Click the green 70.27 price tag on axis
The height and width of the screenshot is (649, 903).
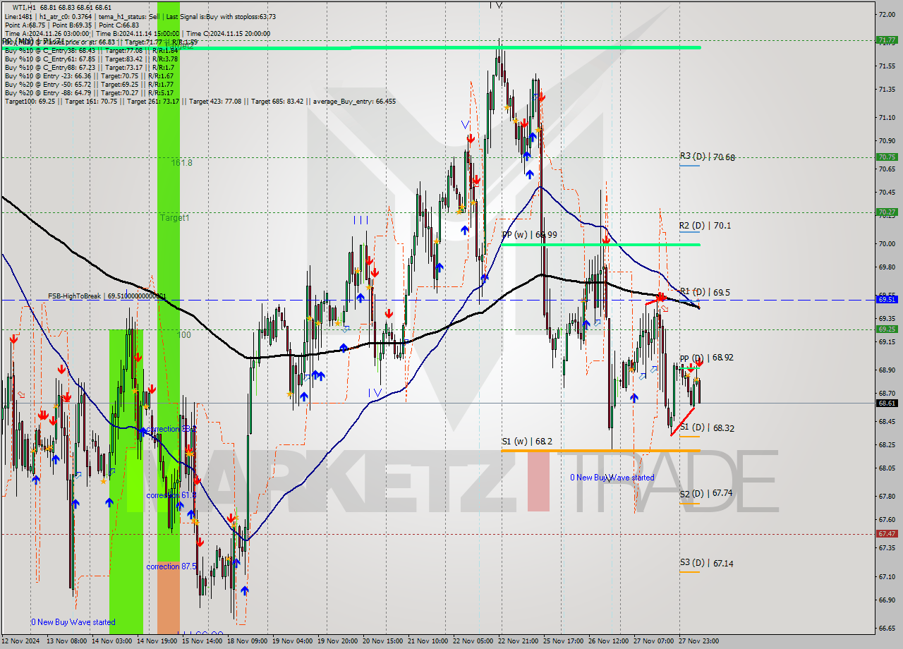click(887, 212)
